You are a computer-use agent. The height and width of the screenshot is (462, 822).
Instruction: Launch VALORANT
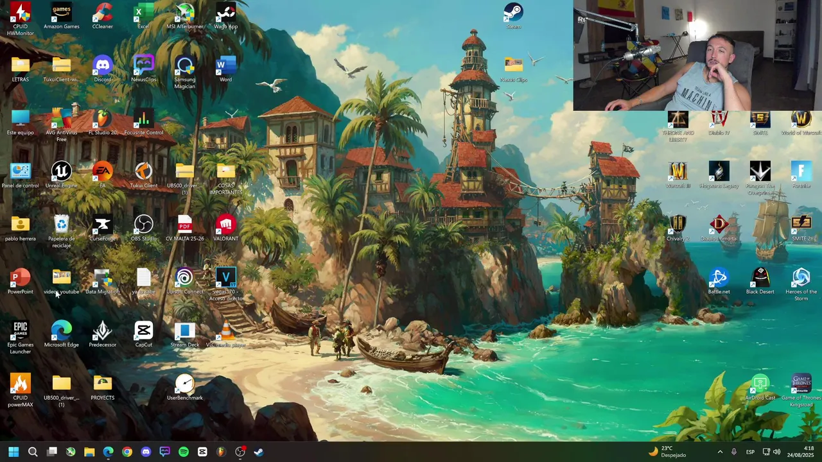click(x=226, y=228)
